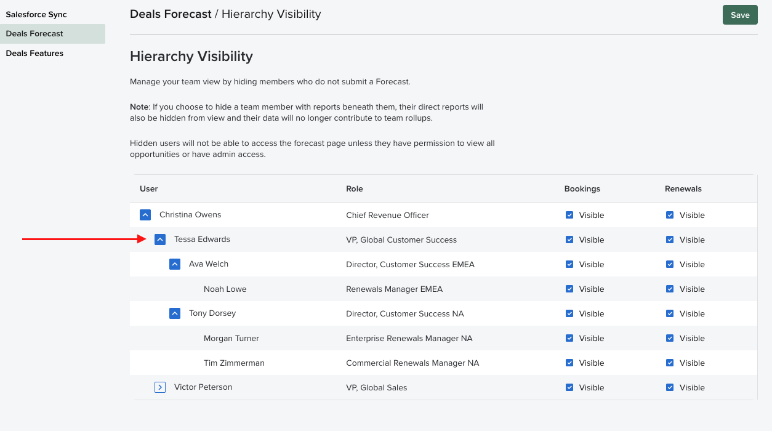Expand Victor Peterson's team
The height and width of the screenshot is (431, 772).
(x=160, y=387)
